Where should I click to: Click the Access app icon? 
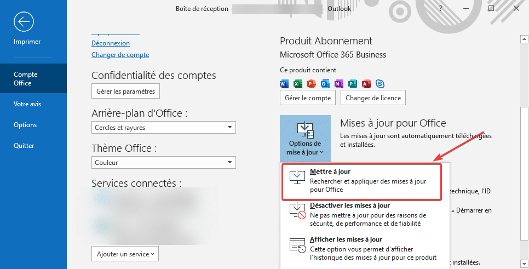point(366,84)
